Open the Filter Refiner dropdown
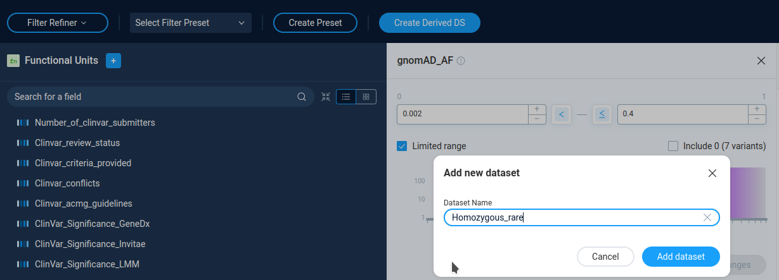 57,23
